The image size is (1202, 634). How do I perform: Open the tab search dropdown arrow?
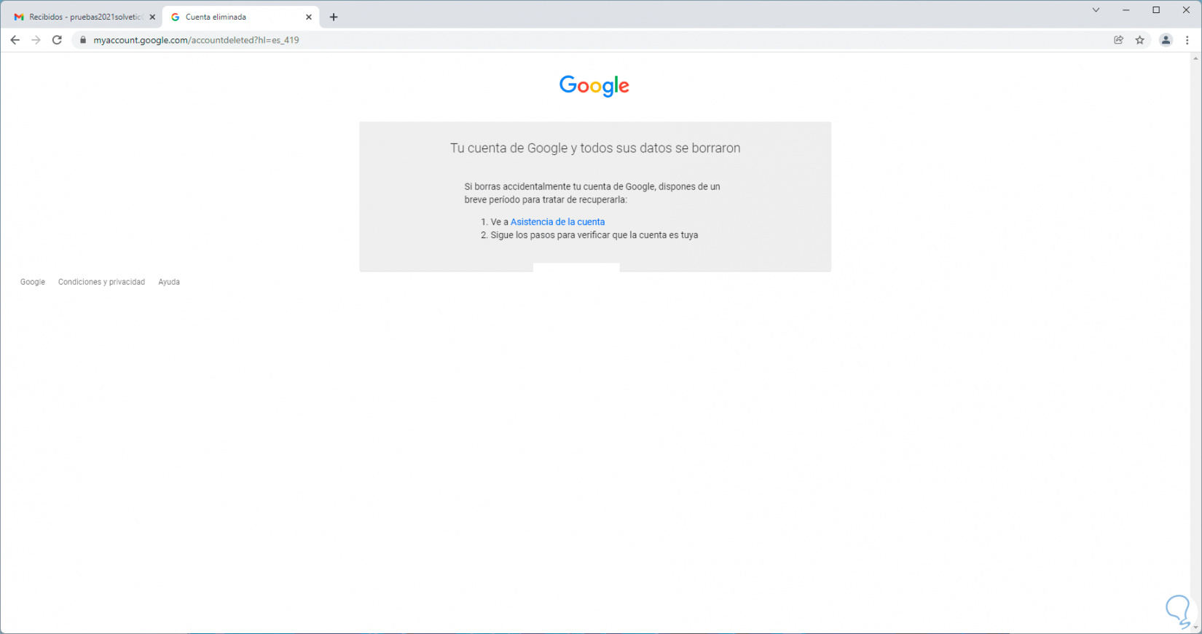click(x=1096, y=10)
